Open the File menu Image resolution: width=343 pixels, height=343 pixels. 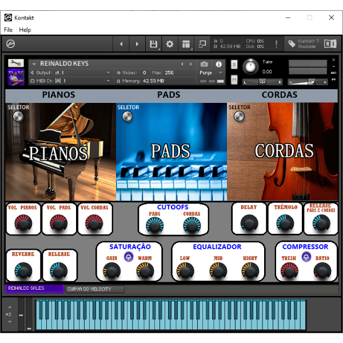[8, 30]
